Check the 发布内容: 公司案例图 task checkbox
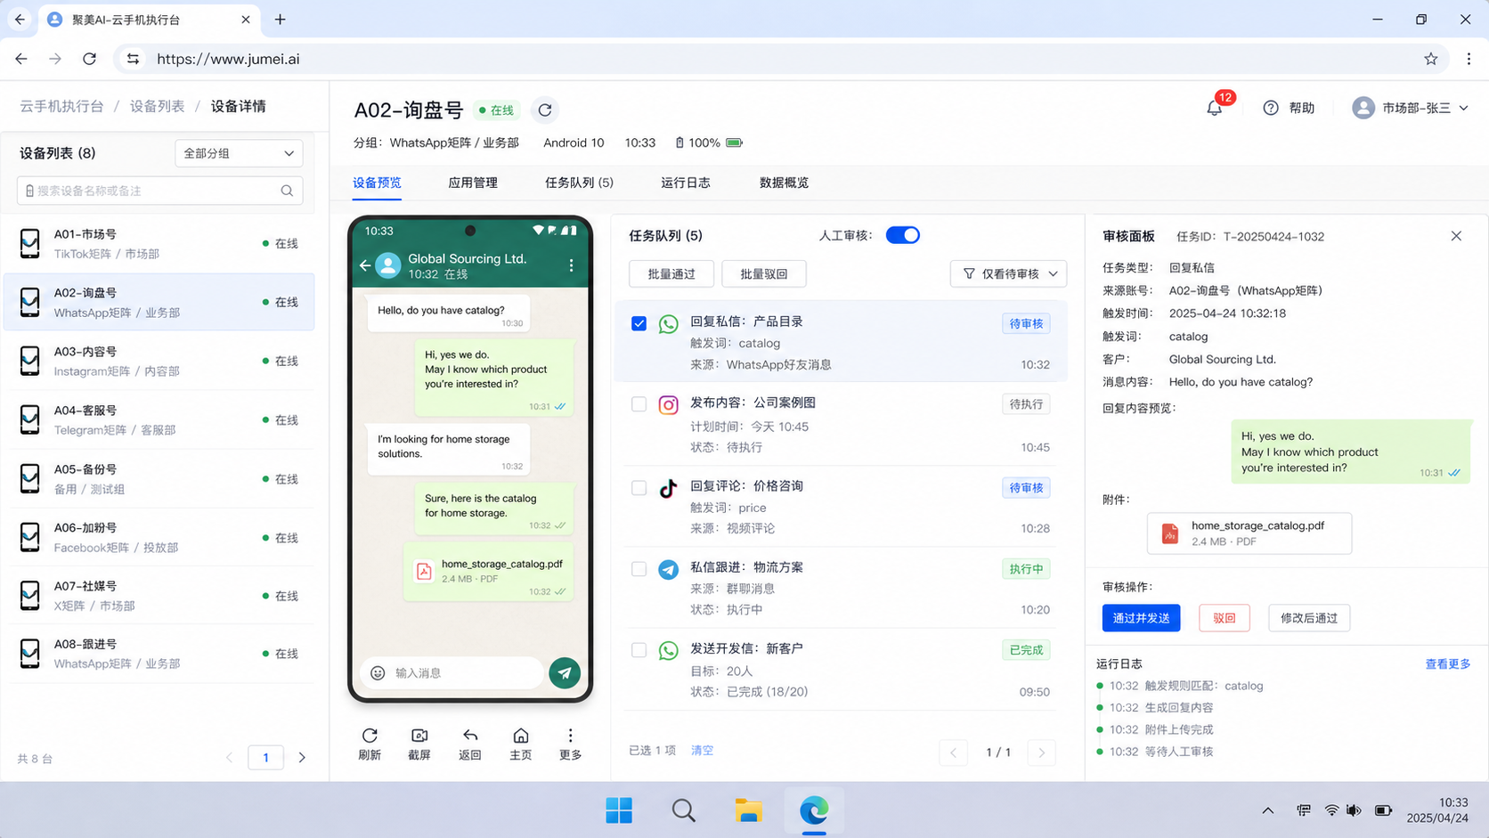This screenshot has width=1489, height=838. [639, 404]
